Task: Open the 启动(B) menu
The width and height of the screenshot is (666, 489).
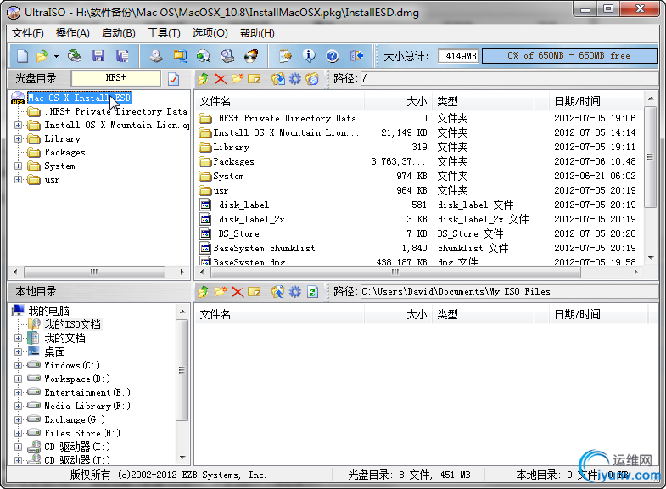Action: click(x=119, y=33)
